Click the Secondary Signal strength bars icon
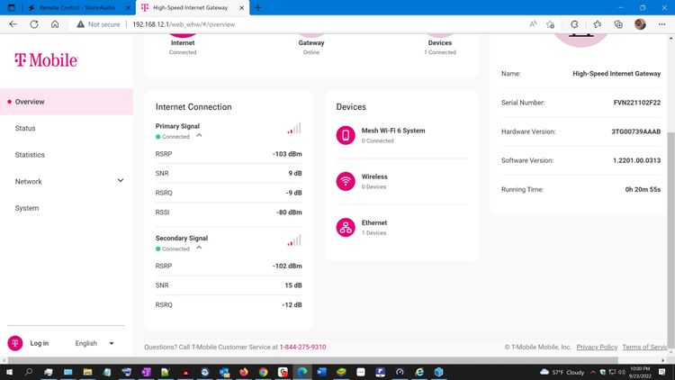 coord(294,240)
